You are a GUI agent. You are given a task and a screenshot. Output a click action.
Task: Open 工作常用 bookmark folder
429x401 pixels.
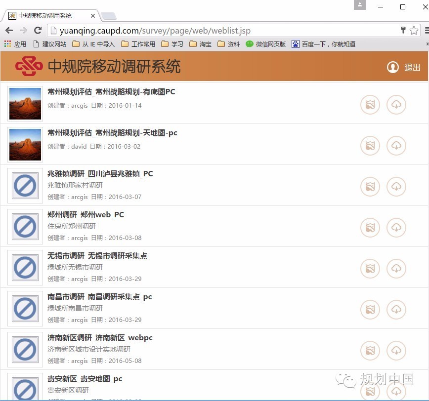(x=138, y=44)
